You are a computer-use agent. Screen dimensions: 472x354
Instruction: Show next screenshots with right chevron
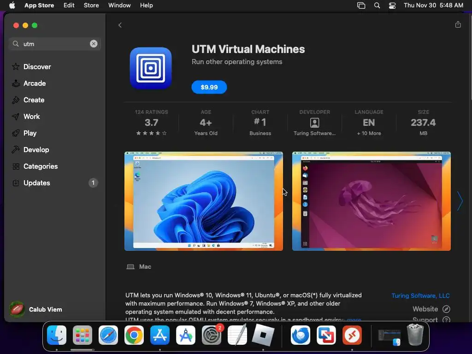[460, 201]
